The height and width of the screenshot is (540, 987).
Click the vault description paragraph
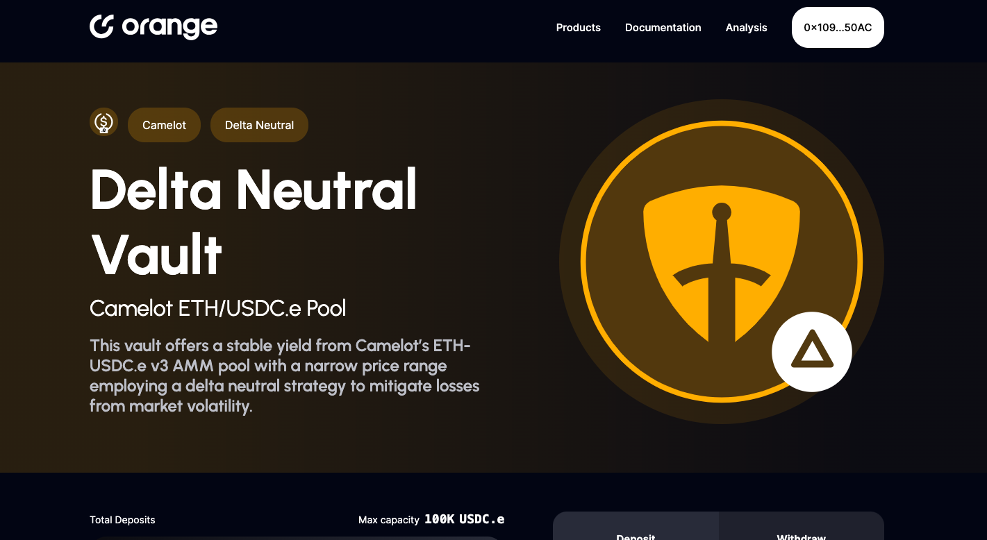coord(285,376)
